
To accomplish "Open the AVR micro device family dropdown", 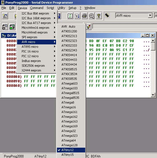I will [150, 16].
